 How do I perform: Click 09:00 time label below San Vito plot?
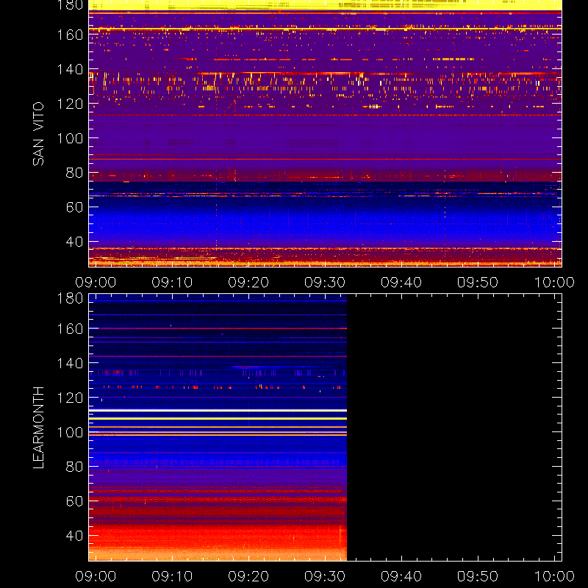point(96,282)
